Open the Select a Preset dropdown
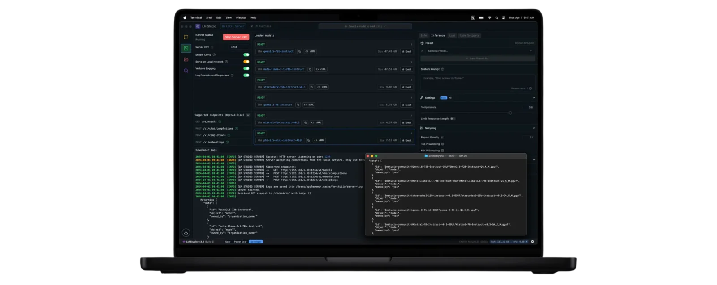 [x=480, y=51]
